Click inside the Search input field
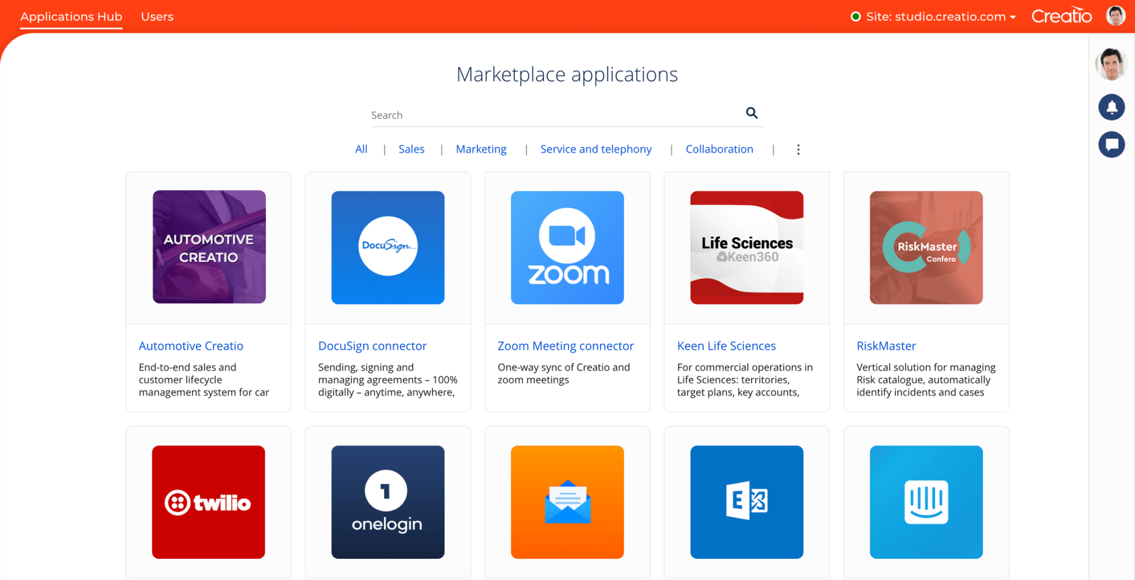 coord(542,114)
